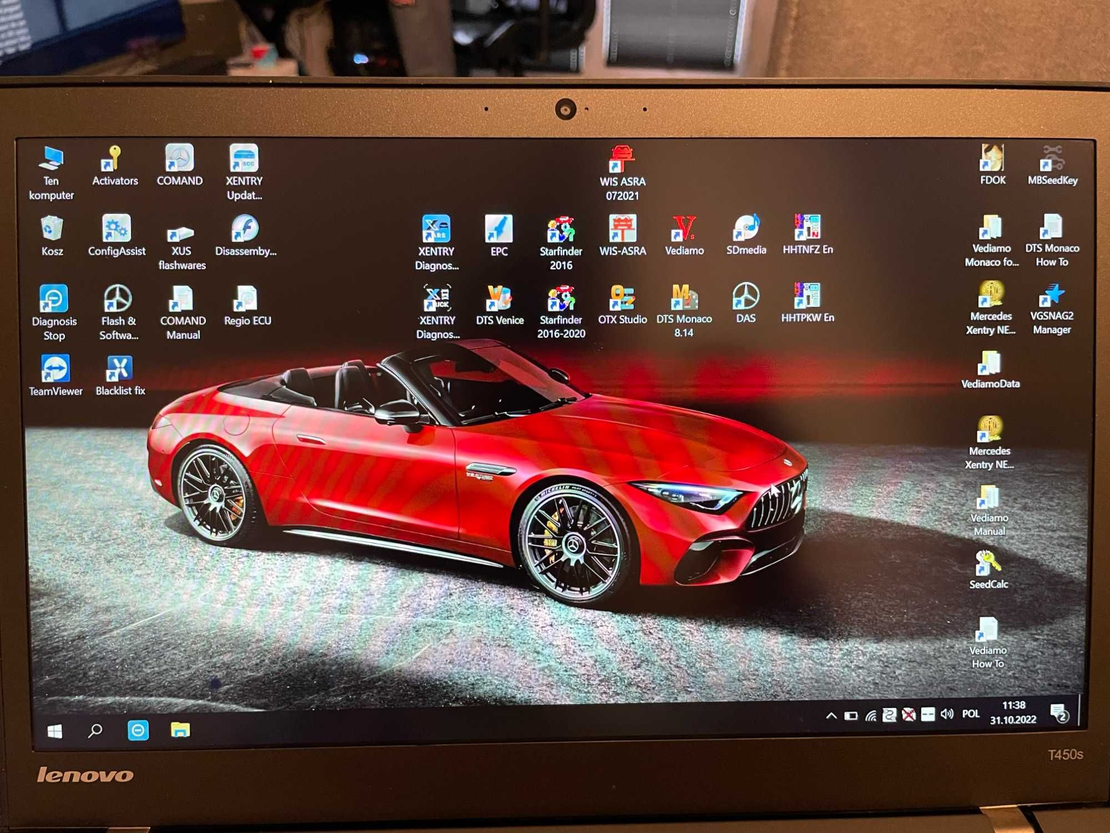The image size is (1110, 833).
Task: Launch Starfinder 2016 shortcut
Action: [x=561, y=243]
